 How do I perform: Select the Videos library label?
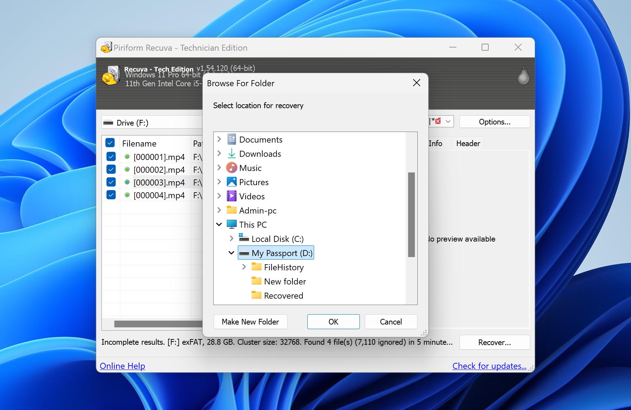coord(252,196)
